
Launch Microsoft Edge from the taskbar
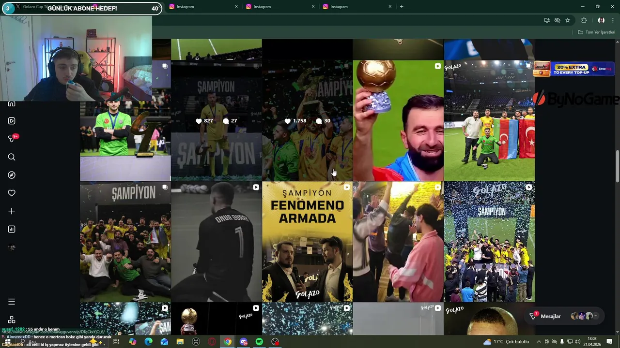coord(148,342)
